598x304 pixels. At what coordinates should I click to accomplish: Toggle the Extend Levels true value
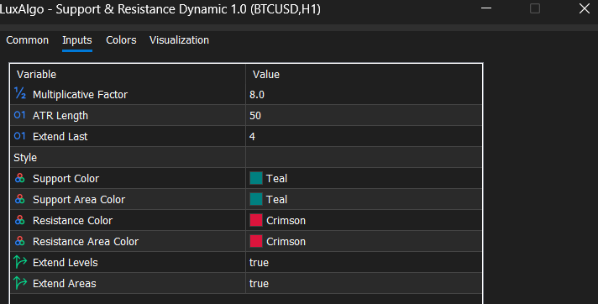pyautogui.click(x=259, y=262)
